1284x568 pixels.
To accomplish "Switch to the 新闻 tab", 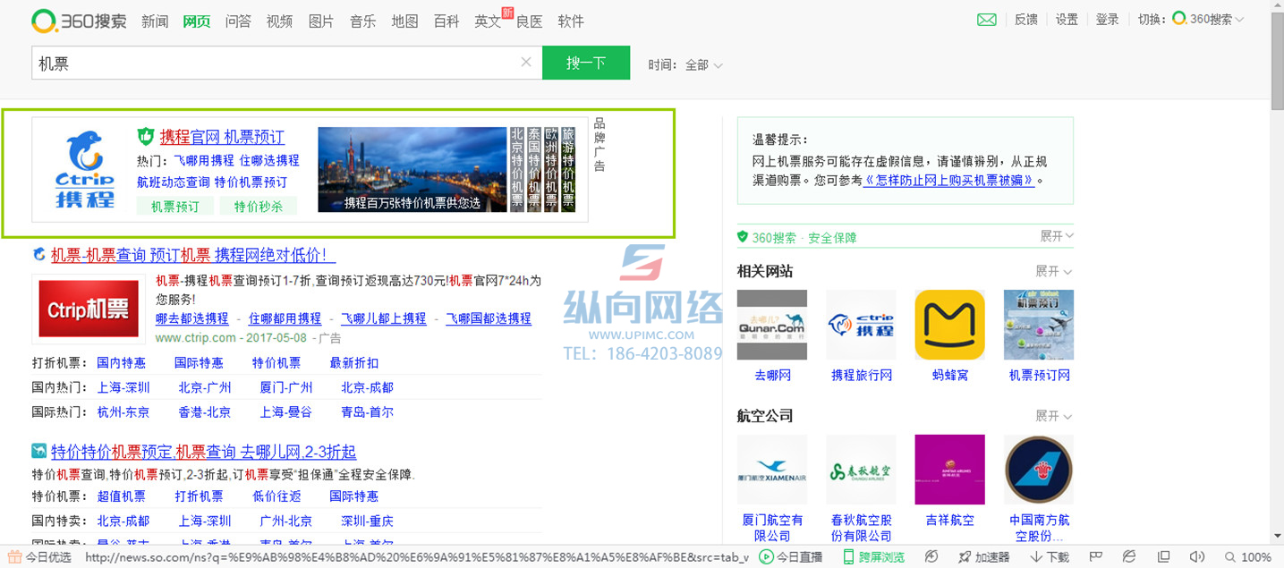I will 155,21.
